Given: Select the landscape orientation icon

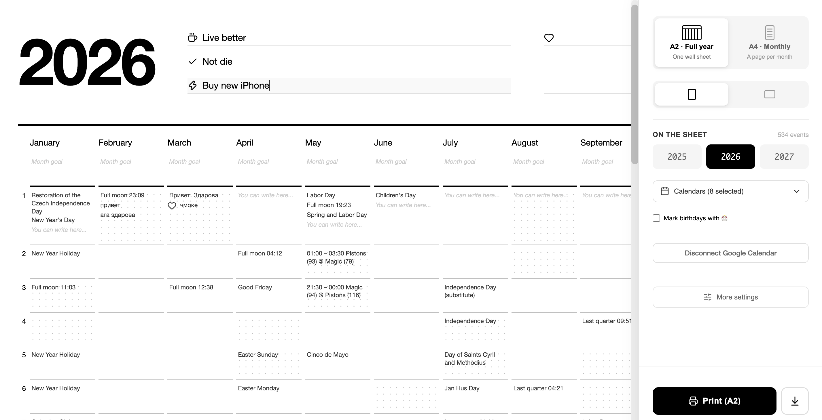Looking at the screenshot, I should point(770,94).
